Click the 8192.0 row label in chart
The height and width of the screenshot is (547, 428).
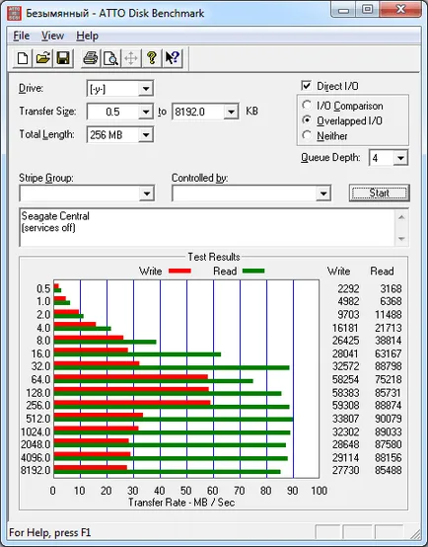pos(36,470)
